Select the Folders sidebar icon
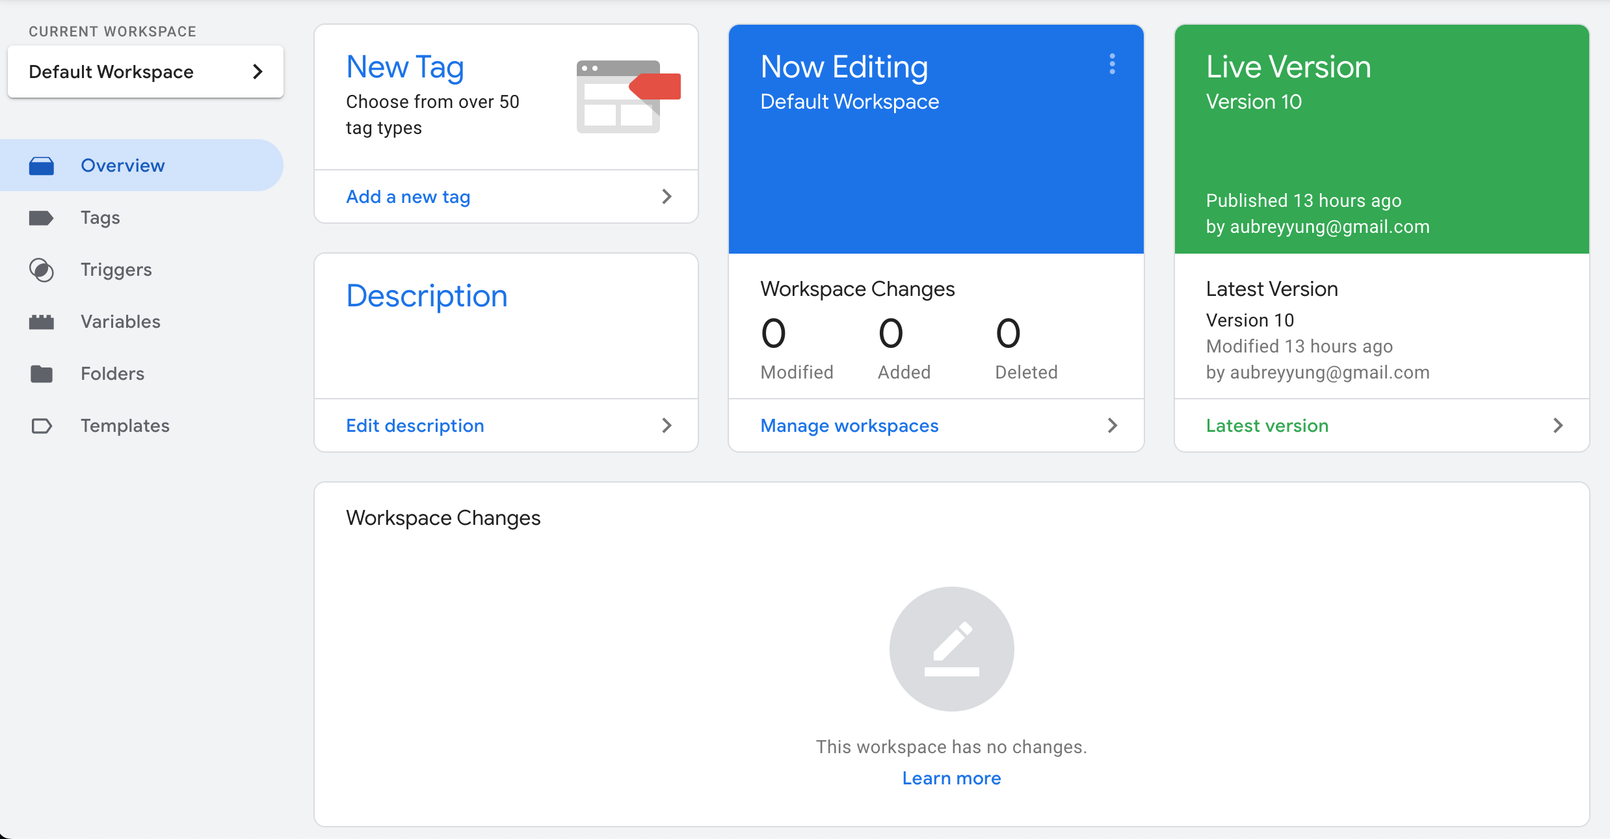This screenshot has width=1610, height=839. 42,373
